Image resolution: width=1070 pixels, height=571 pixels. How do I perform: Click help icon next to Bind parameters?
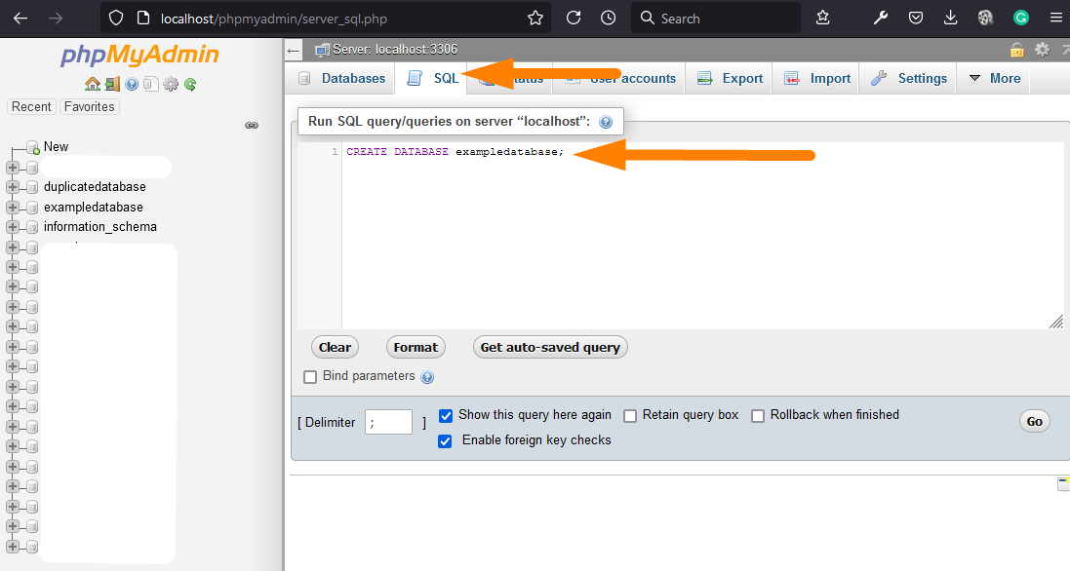(x=427, y=377)
